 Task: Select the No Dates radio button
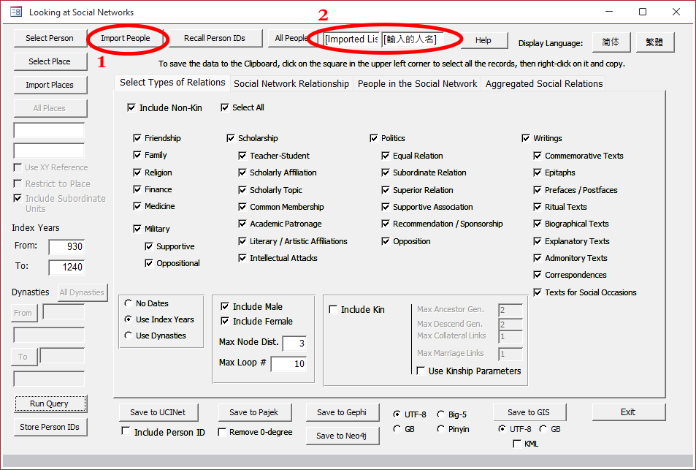coord(129,303)
